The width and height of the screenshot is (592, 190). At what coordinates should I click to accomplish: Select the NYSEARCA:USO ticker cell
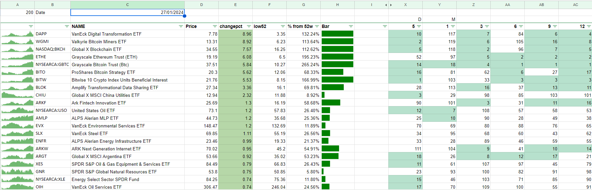(x=52, y=110)
